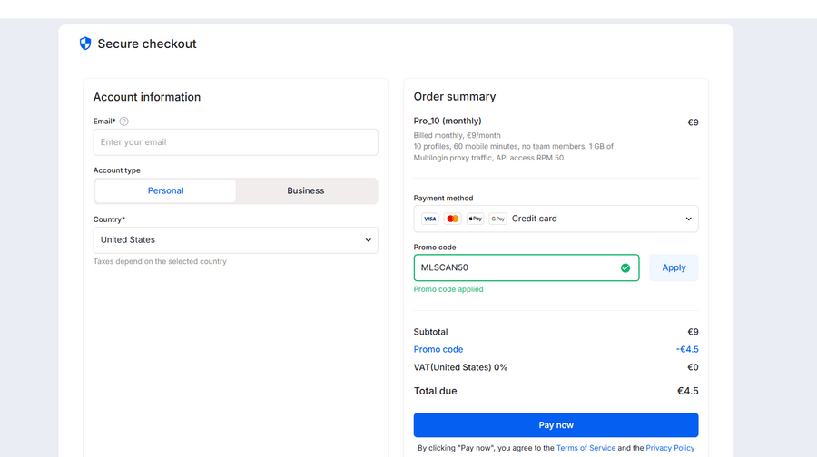
Task: Click the Credit card dropdown chevron
Action: (689, 219)
